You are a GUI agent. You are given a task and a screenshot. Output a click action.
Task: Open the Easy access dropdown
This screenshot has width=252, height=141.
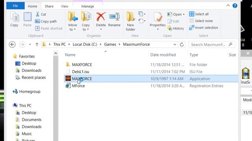tap(142, 21)
